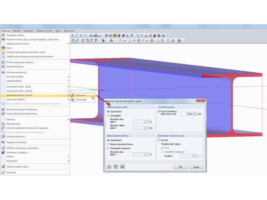Click the Generovat submenu icon
Viewport: 267px width, 200px height.
pos(72,100)
